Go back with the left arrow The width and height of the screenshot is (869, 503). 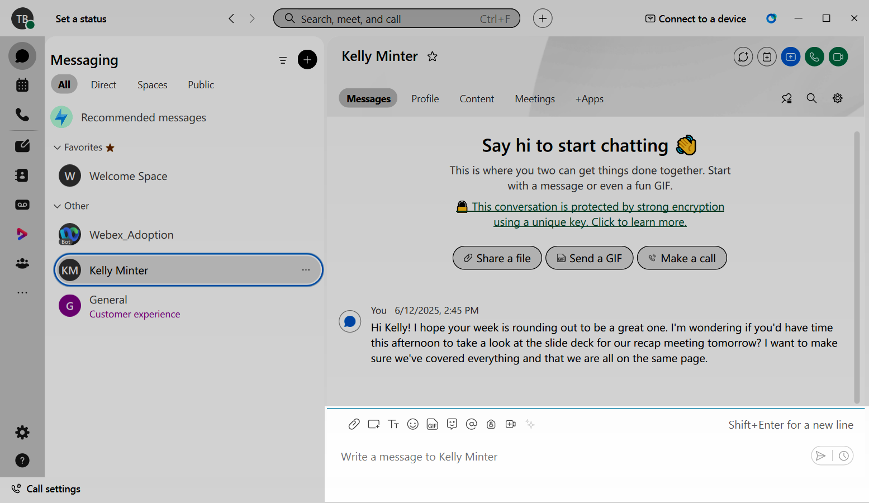click(x=231, y=18)
